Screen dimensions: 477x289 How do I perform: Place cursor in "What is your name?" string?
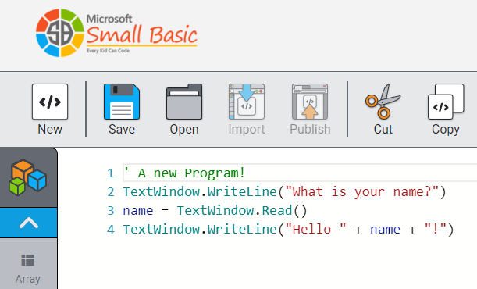tap(361, 192)
